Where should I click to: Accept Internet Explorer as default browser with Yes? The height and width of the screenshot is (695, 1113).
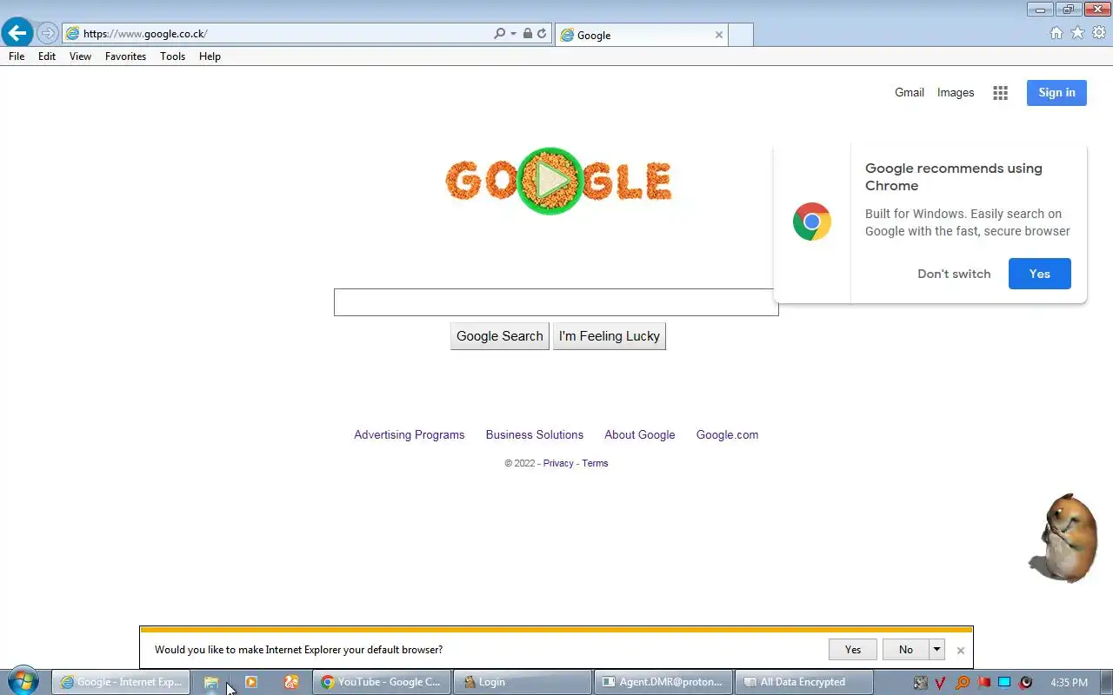point(853,649)
